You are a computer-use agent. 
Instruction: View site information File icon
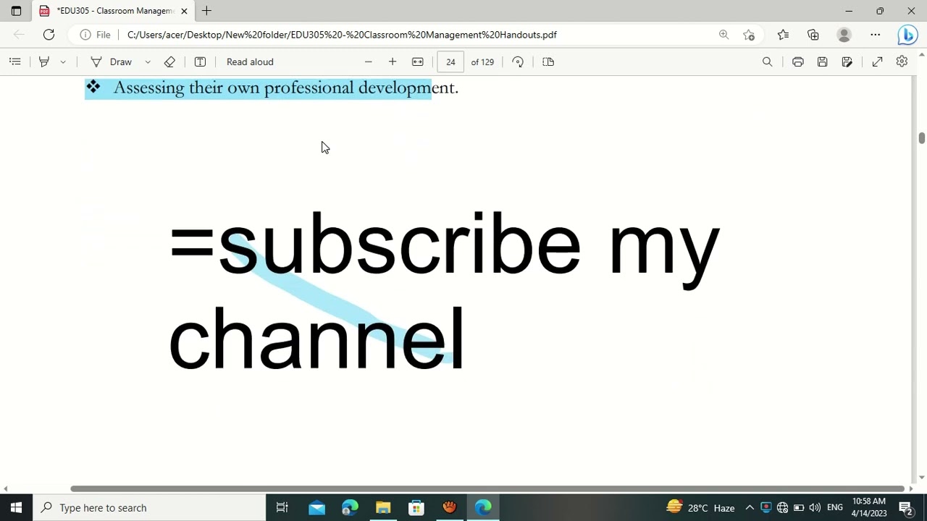point(95,34)
